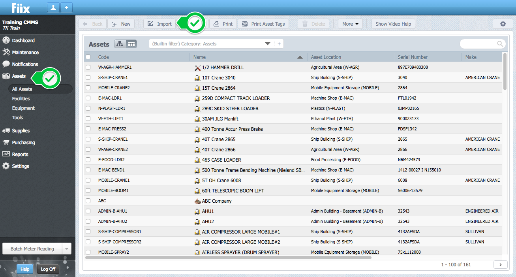Sort by Serial Number column header

[x=428, y=57]
